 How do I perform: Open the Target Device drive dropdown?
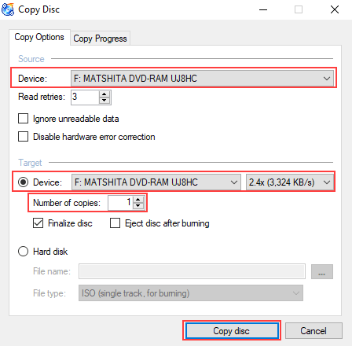point(156,182)
